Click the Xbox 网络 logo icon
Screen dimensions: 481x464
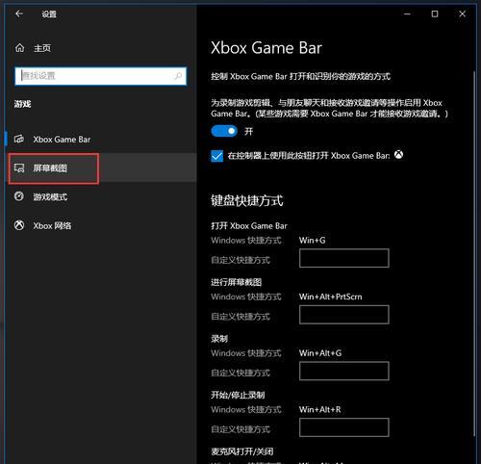click(19, 225)
